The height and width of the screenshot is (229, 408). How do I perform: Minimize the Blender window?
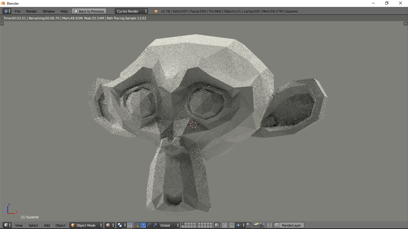(x=373, y=3)
